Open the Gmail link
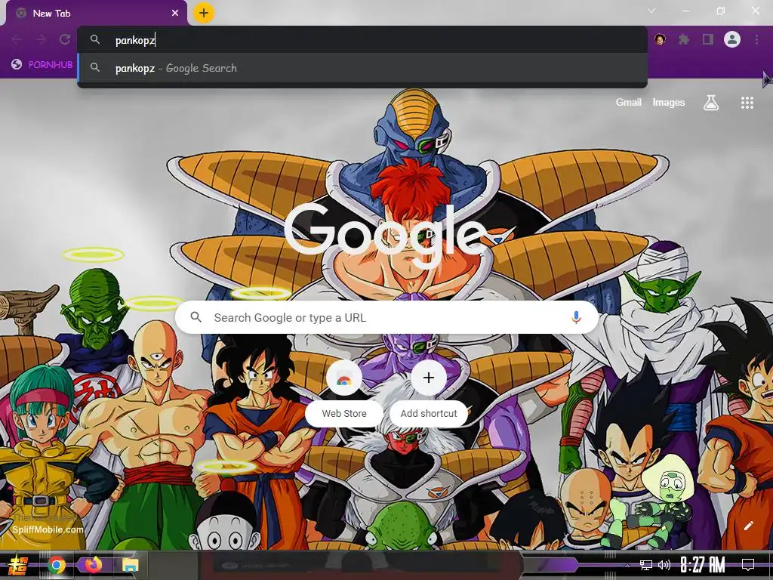Viewport: 773px width, 580px height. [628, 103]
